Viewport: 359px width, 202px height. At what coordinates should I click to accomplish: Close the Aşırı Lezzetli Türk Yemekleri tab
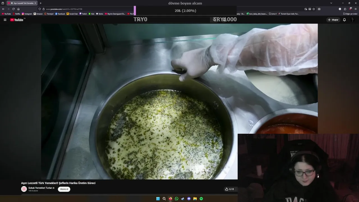point(35,3)
